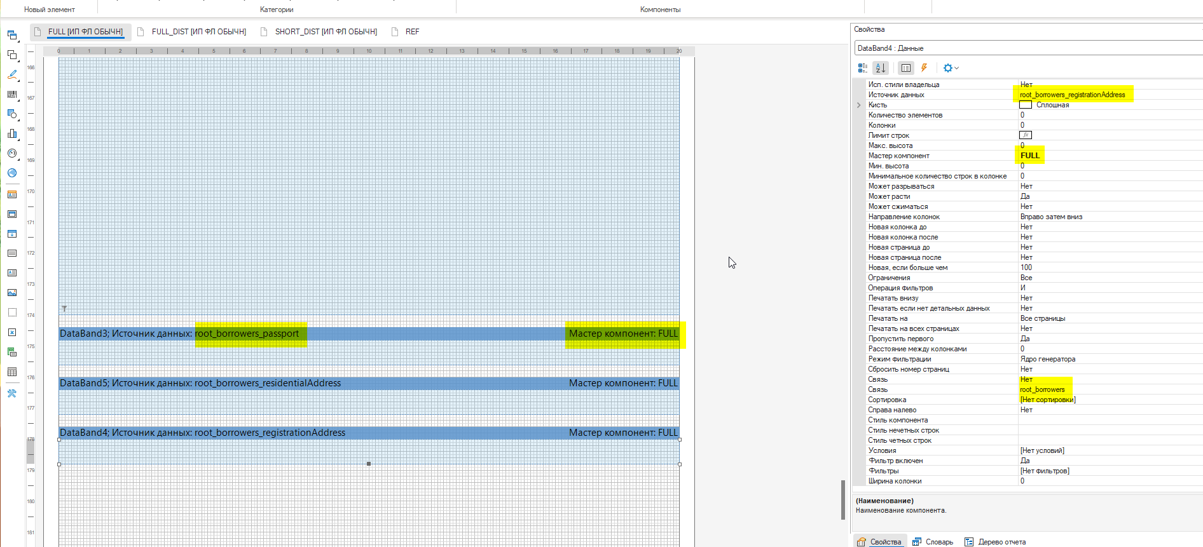Select the DataBand4 registrationAddress band header

click(x=369, y=433)
